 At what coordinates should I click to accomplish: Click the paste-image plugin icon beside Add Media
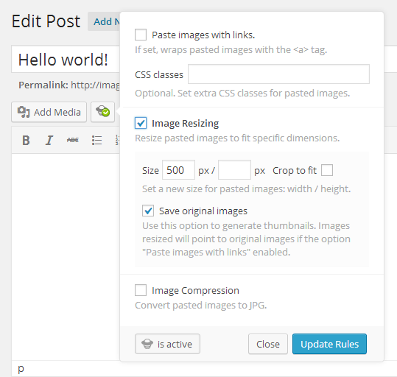(x=102, y=112)
